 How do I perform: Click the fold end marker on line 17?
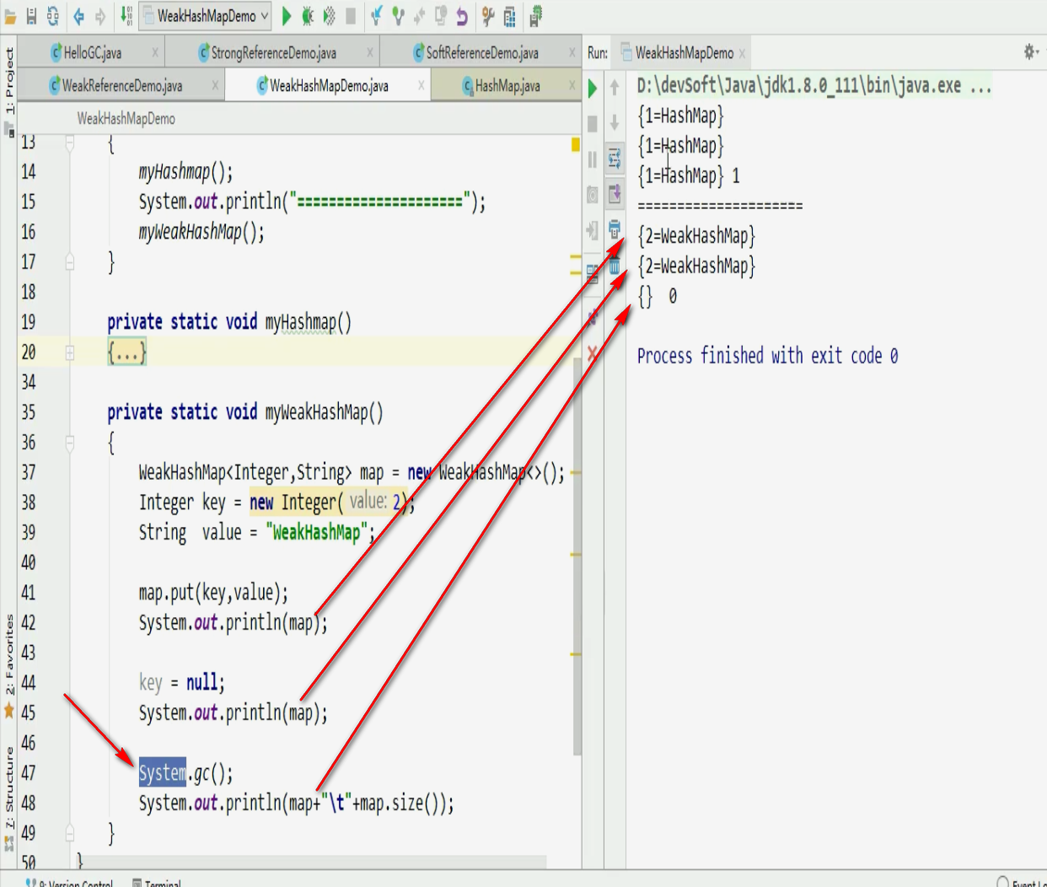click(x=70, y=262)
